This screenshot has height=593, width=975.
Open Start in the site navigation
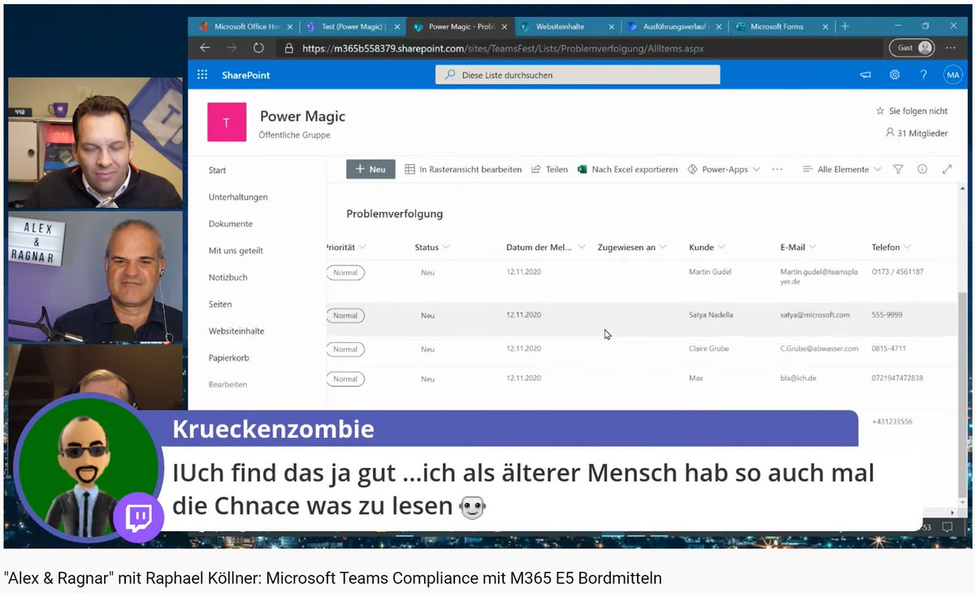[217, 170]
